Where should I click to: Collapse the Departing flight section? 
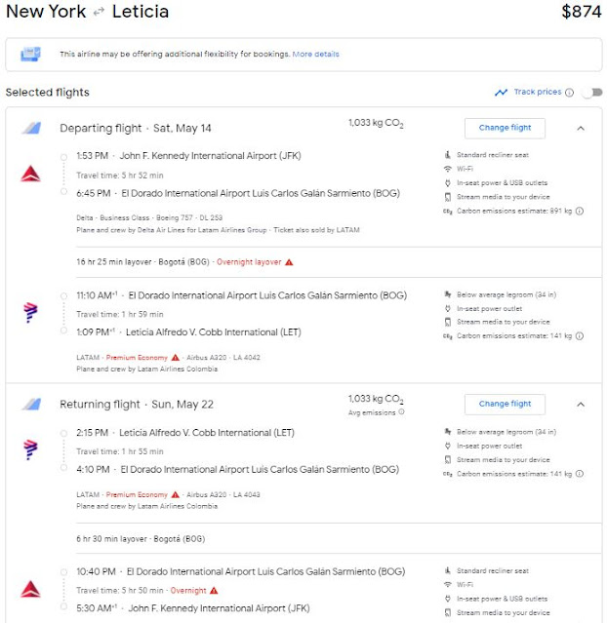pyautogui.click(x=581, y=129)
